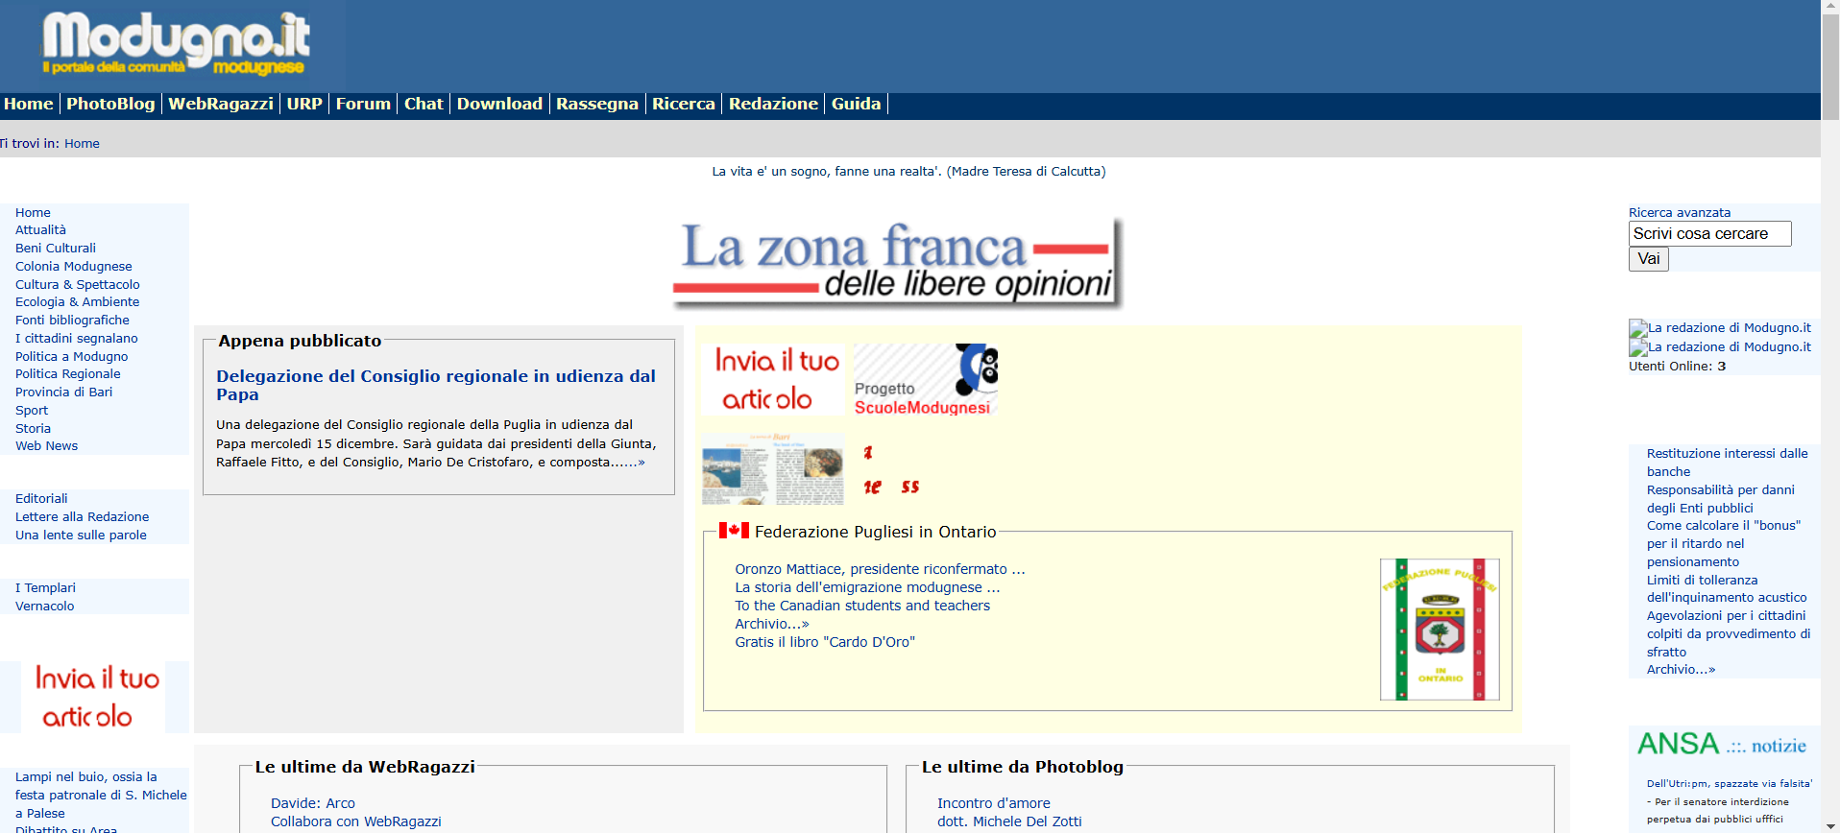Open the Progetto ScuoleModugnesi panda banner

pyautogui.click(x=926, y=379)
